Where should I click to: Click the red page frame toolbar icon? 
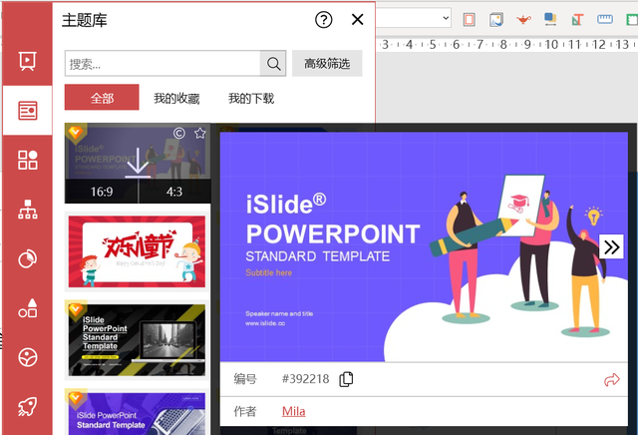click(470, 19)
